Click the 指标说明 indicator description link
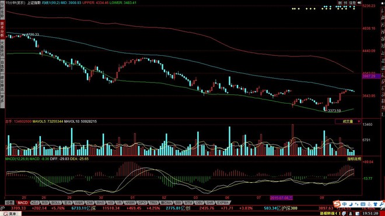 pyautogui.click(x=354, y=159)
